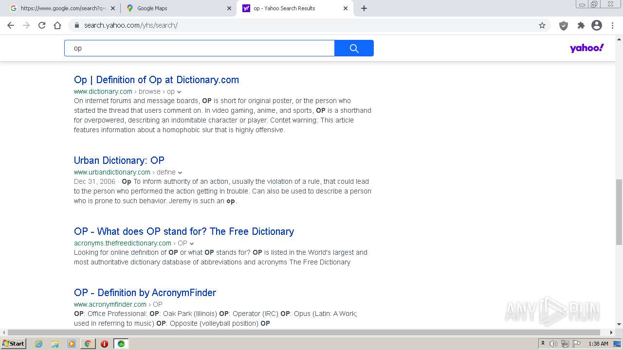Select the op - Yahoo Search Results tab
The width and height of the screenshot is (623, 350).
pyautogui.click(x=294, y=8)
